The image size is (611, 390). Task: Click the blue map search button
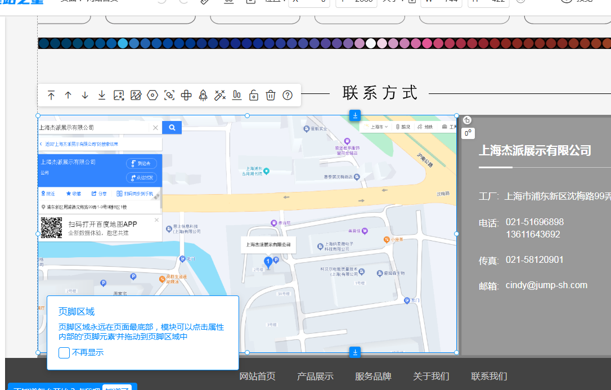pyautogui.click(x=172, y=127)
